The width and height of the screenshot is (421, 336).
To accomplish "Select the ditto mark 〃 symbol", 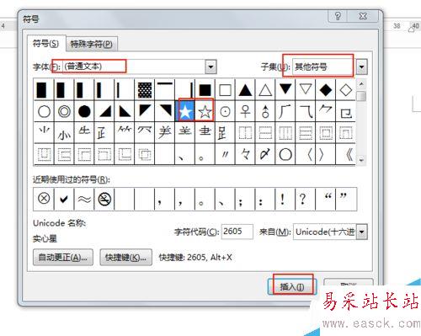I will [225, 154].
